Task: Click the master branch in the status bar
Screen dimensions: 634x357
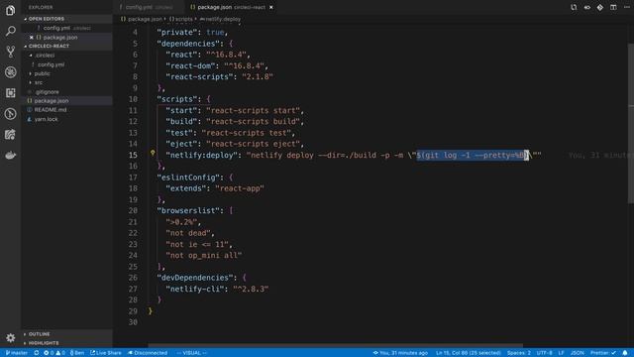Action: pyautogui.click(x=17, y=353)
